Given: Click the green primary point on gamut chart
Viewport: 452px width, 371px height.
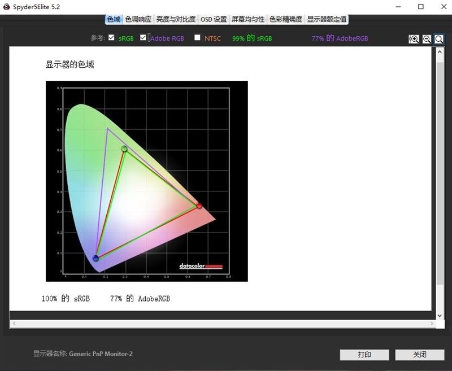Looking at the screenshot, I should coord(124,149).
